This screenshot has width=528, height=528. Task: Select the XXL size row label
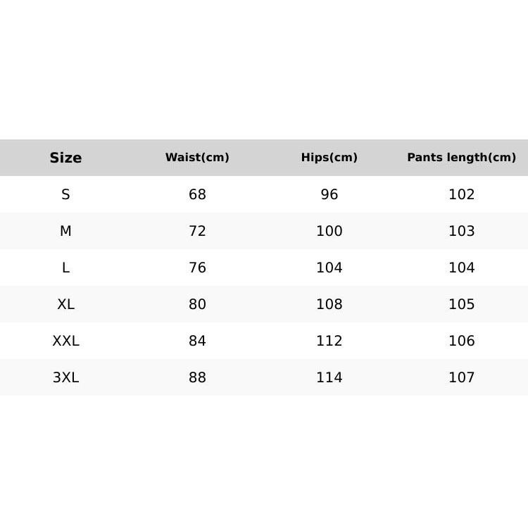tap(65, 341)
